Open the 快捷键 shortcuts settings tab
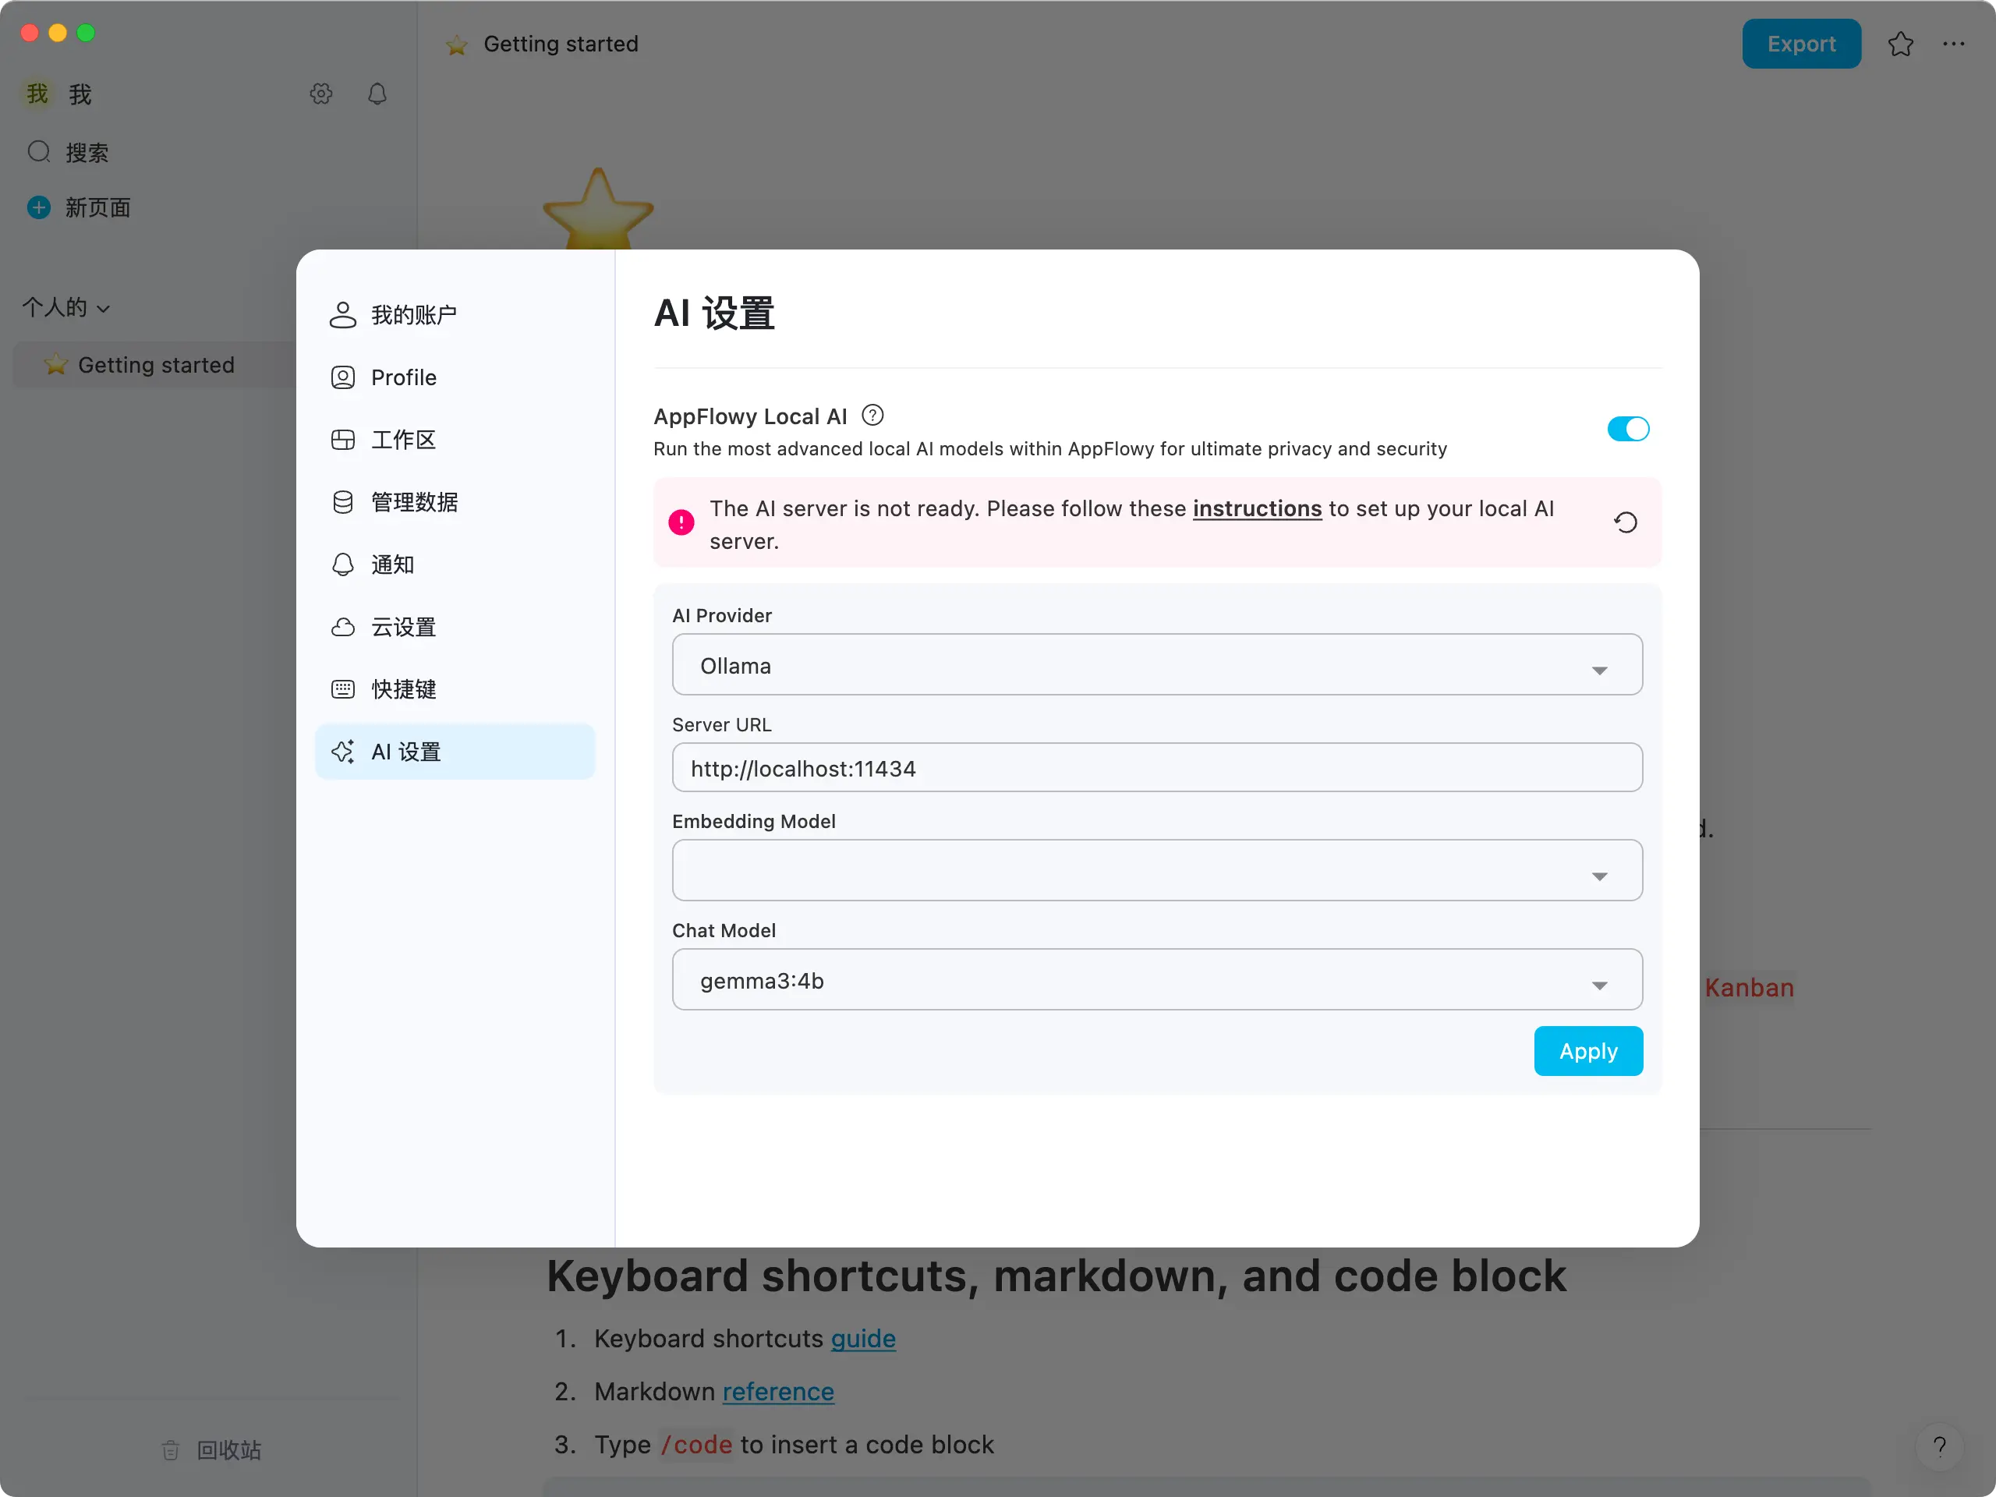 point(403,689)
